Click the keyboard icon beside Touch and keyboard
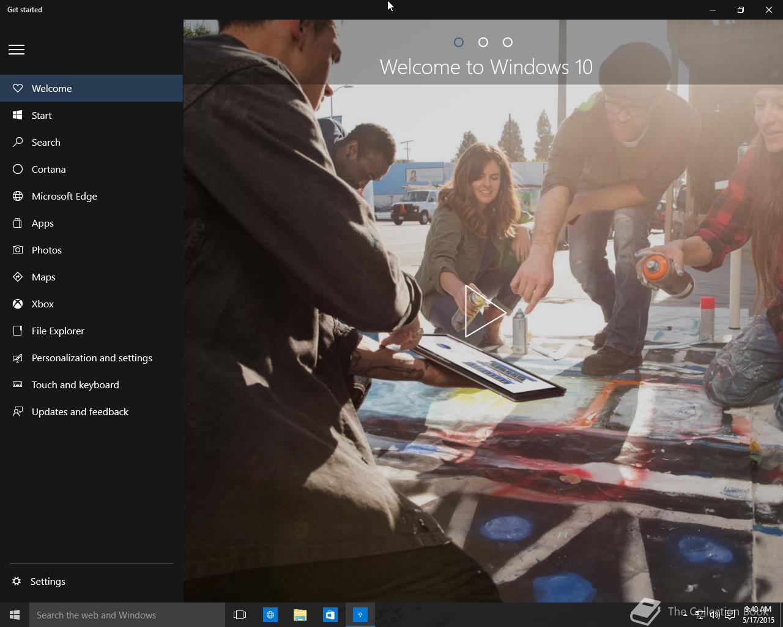The width and height of the screenshot is (783, 627). pos(18,385)
